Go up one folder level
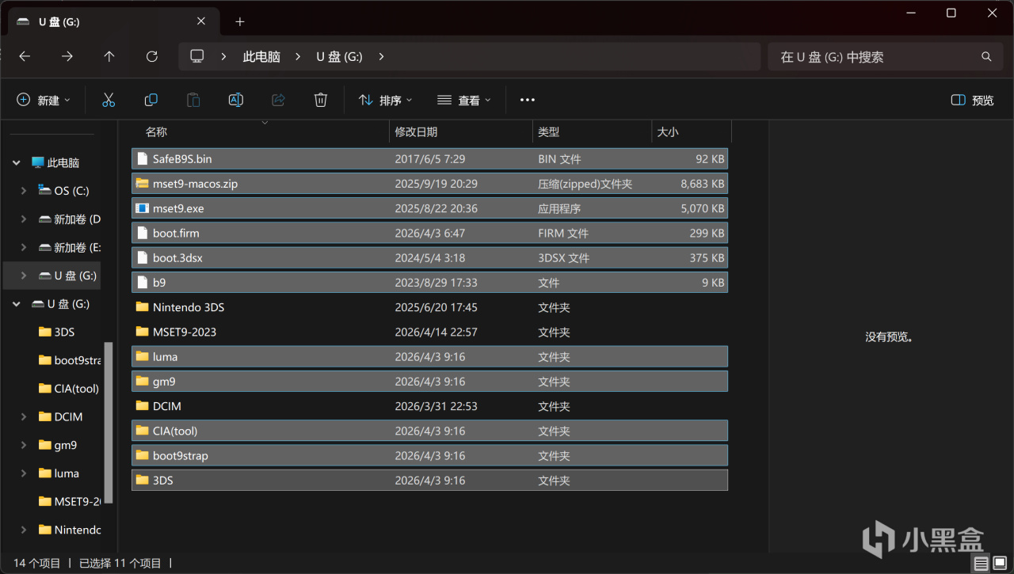The image size is (1014, 574). (109, 57)
